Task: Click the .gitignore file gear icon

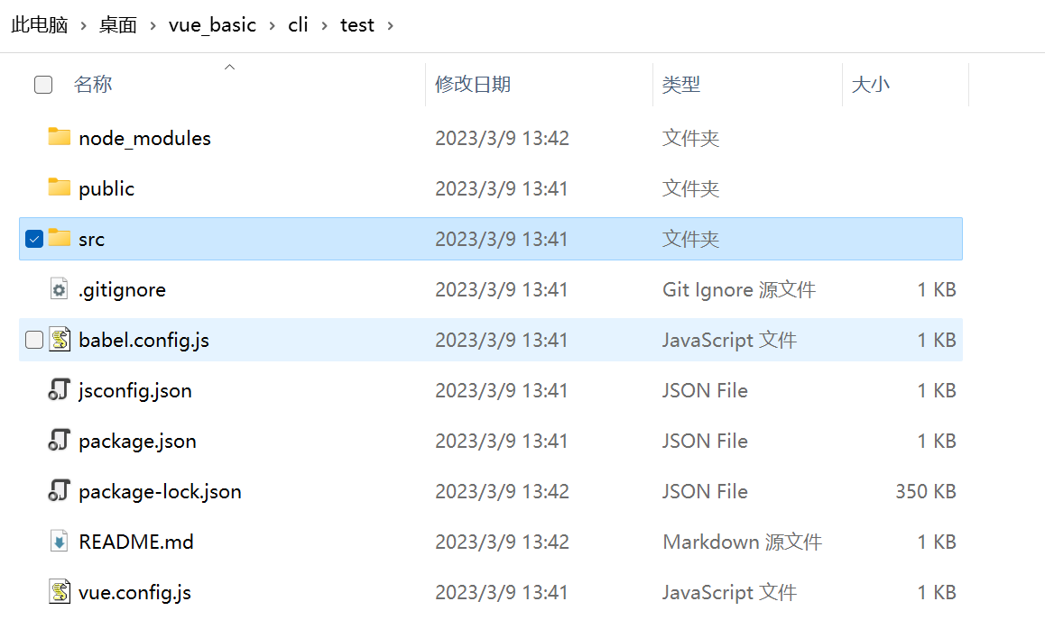Action: click(x=60, y=289)
